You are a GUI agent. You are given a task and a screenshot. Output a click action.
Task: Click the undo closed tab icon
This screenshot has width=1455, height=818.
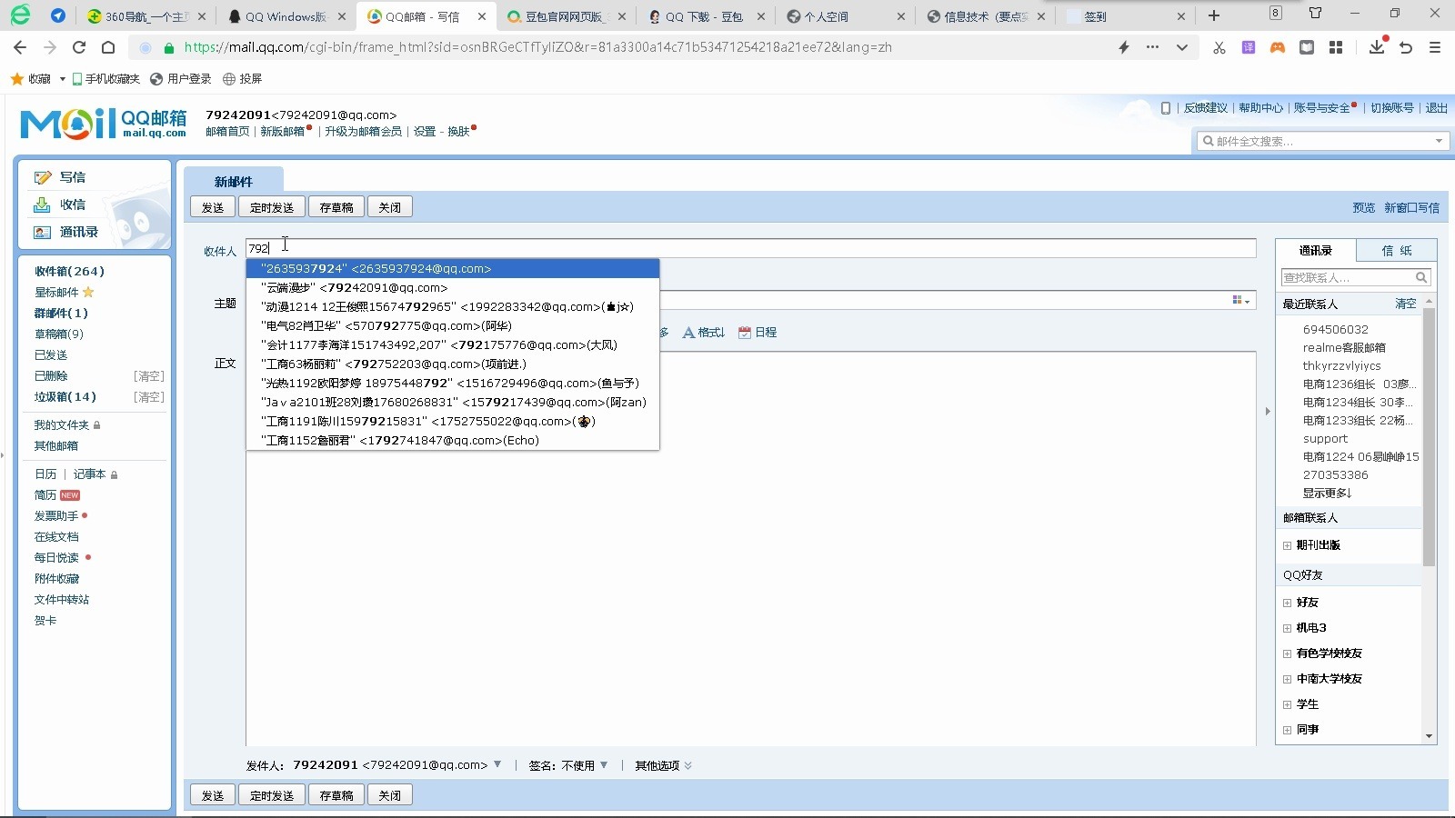point(1406,47)
